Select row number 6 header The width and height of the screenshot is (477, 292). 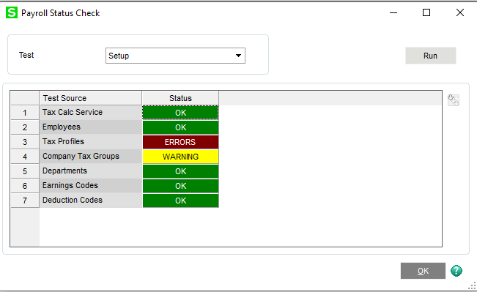tap(25, 186)
